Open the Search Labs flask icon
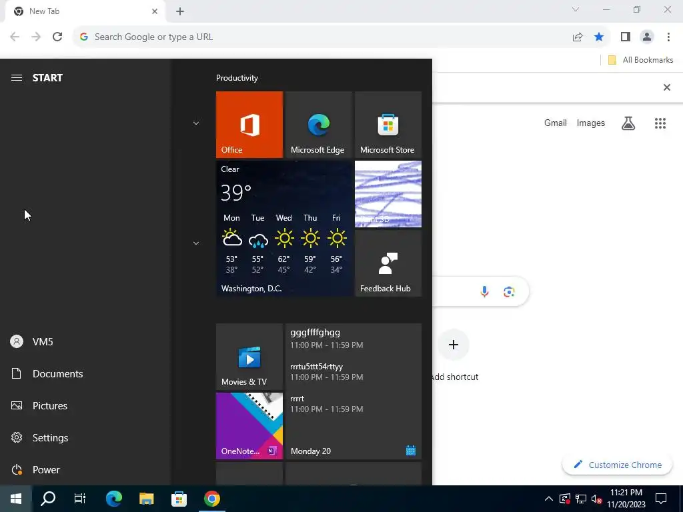This screenshot has height=512, width=683. point(628,123)
